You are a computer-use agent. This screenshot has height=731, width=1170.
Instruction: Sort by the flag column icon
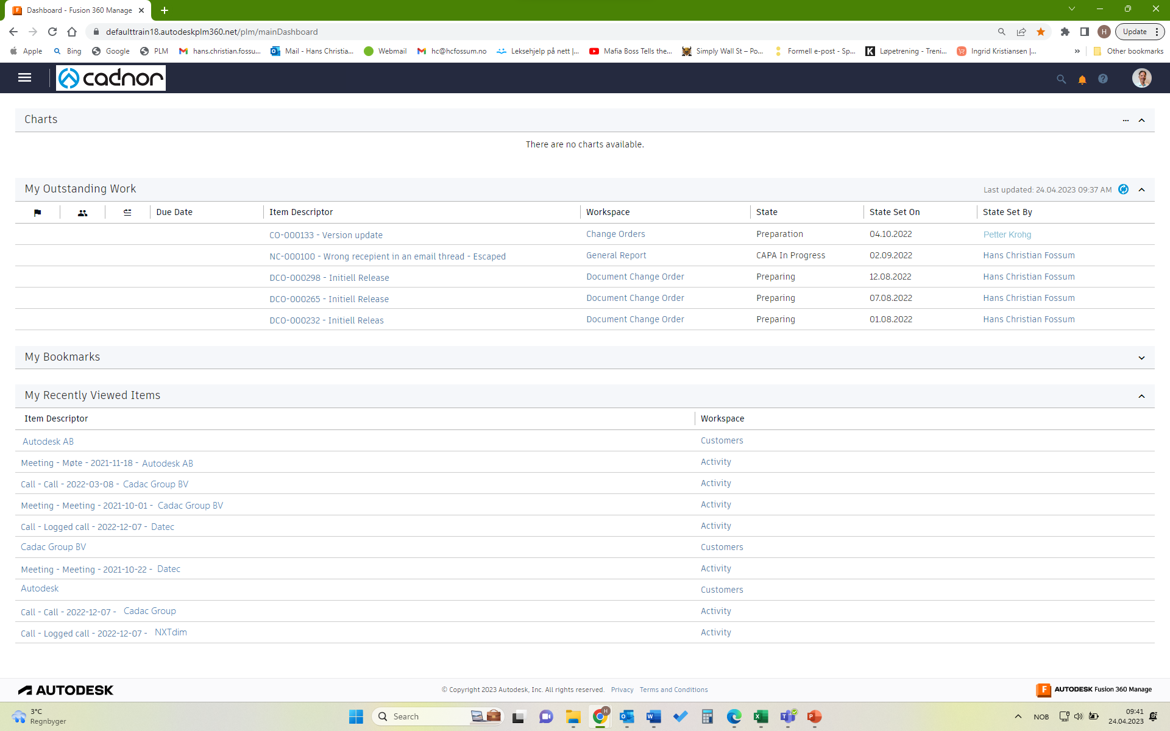(x=37, y=213)
